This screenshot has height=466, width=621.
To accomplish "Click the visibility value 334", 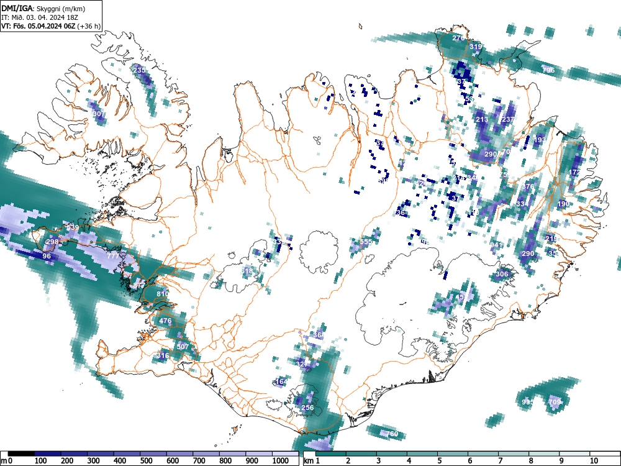I will tap(522, 204).
